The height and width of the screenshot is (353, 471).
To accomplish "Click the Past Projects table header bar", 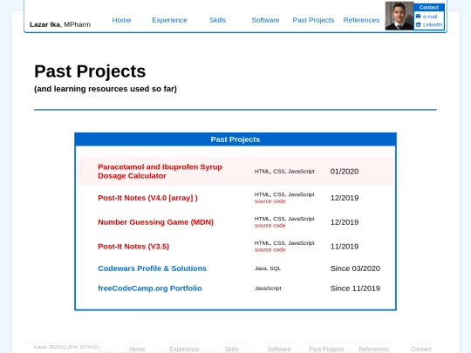I will (235, 139).
